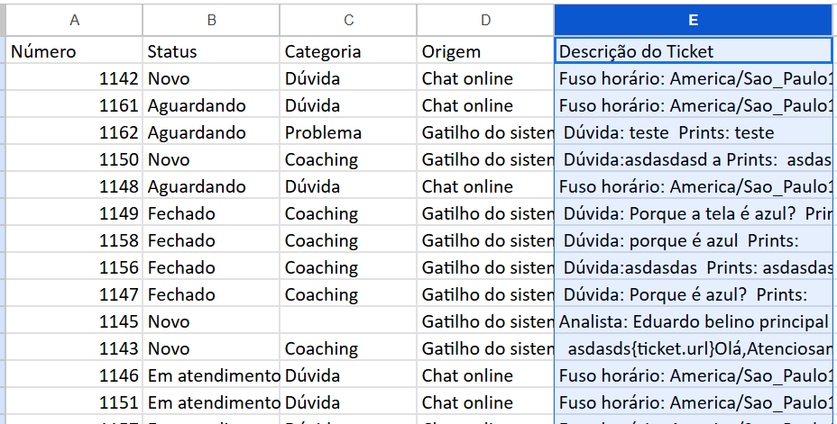Select column D header
The image size is (837, 424).
485,20
